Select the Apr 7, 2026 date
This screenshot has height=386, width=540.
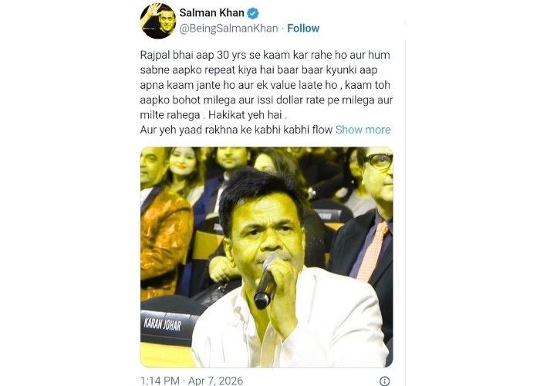(215, 381)
